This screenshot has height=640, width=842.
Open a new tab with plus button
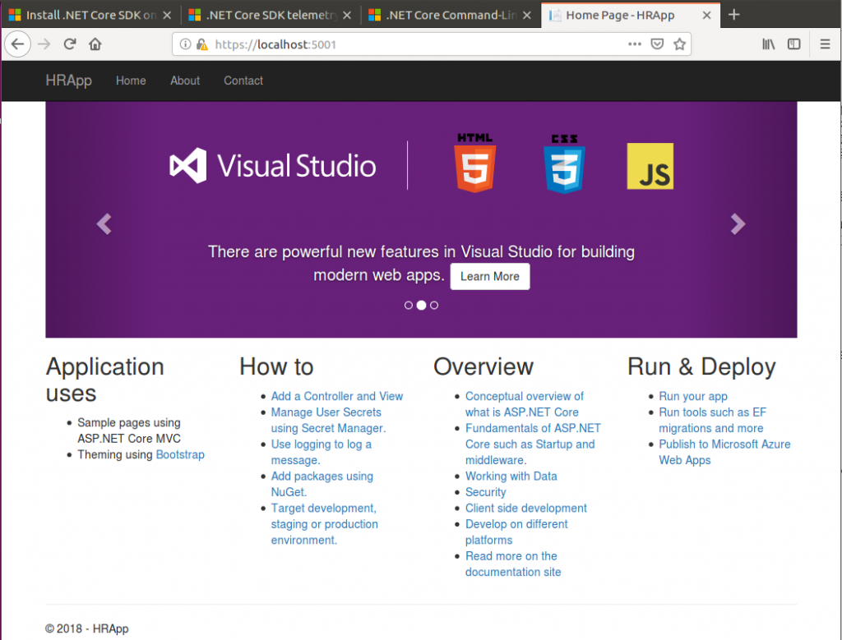[x=733, y=15]
